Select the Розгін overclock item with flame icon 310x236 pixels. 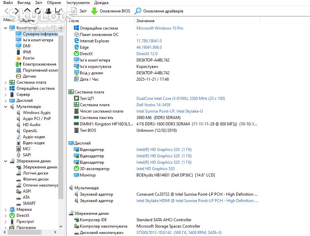point(28,58)
